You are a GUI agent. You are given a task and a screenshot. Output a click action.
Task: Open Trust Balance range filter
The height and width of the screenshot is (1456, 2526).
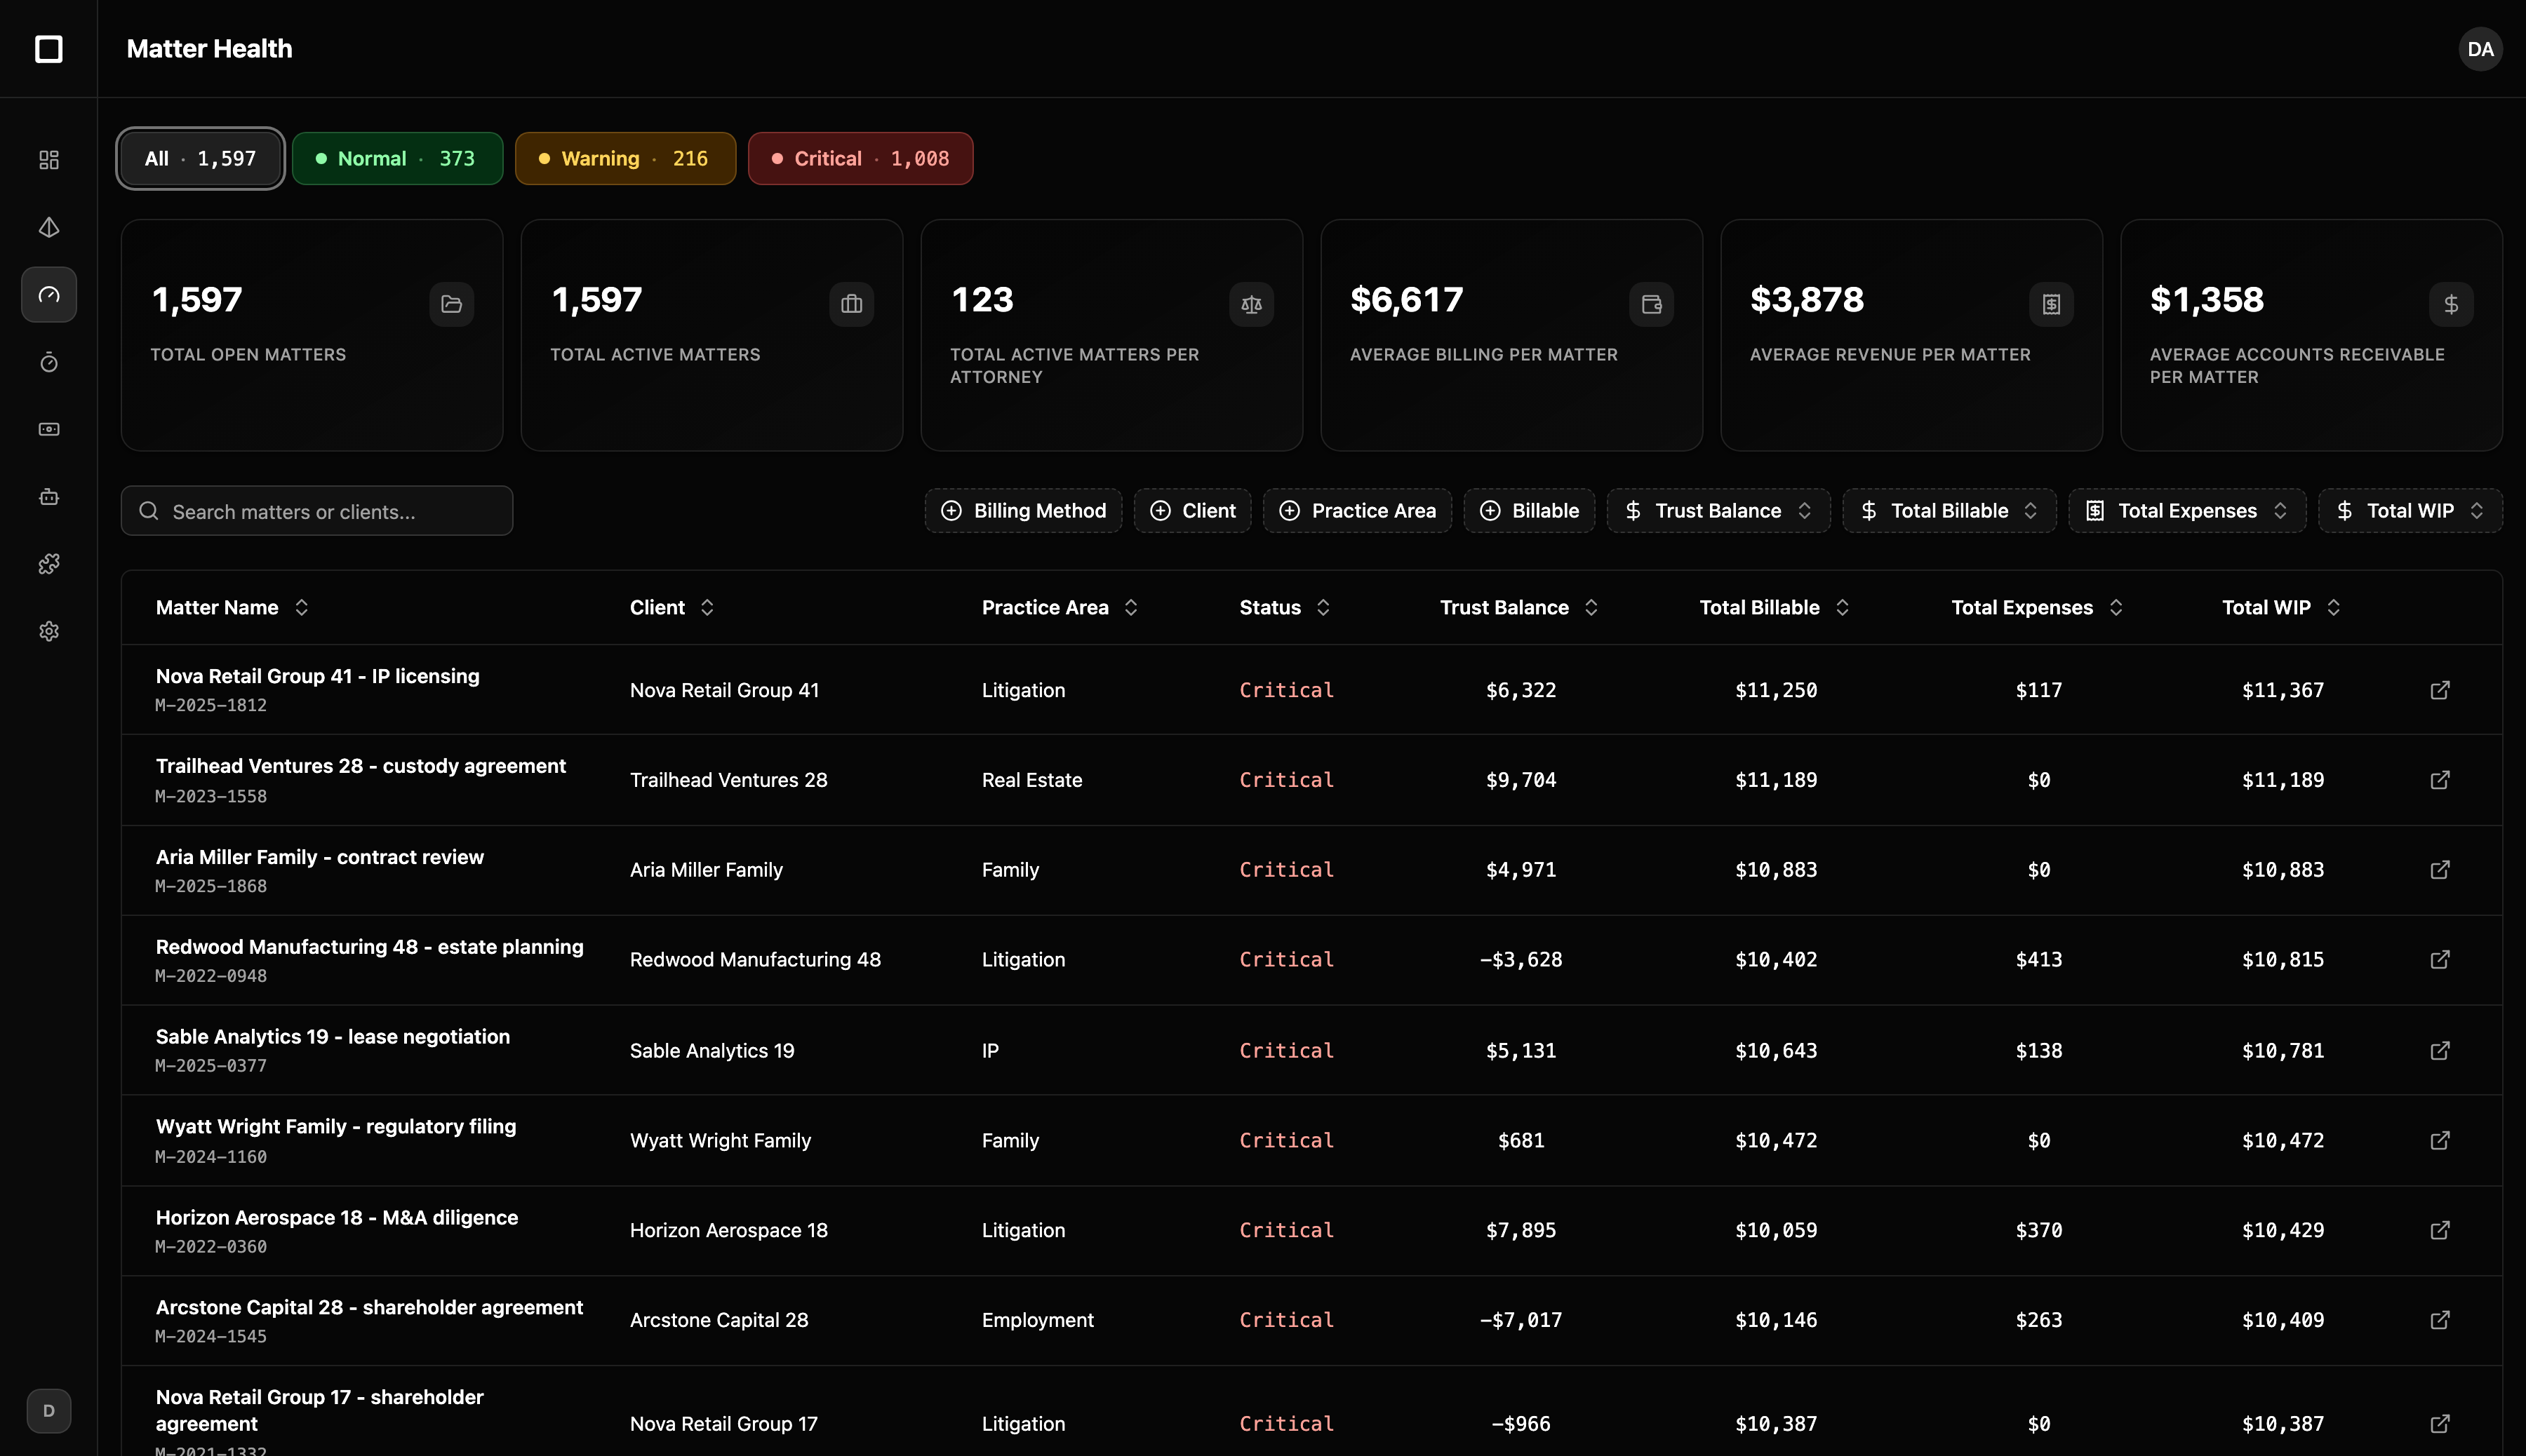pos(1718,511)
